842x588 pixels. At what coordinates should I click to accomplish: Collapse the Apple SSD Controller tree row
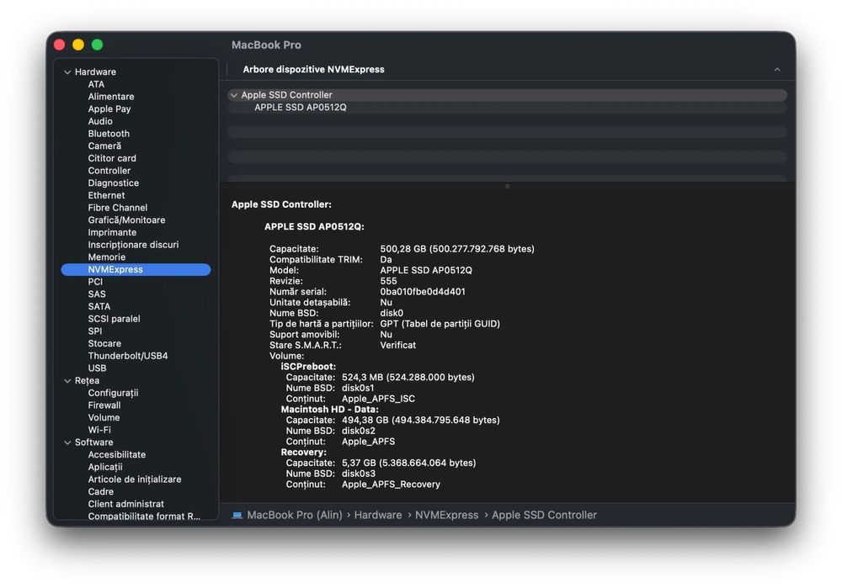(233, 95)
